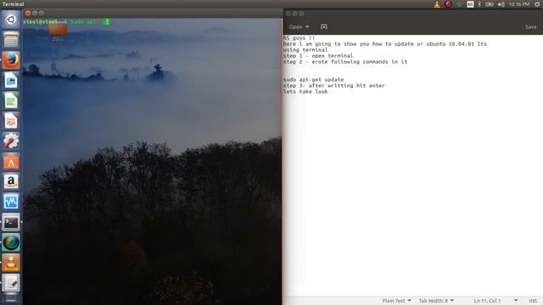This screenshot has height=305, width=543.
Task: Open session gear menu in top panel
Action: click(x=537, y=4)
